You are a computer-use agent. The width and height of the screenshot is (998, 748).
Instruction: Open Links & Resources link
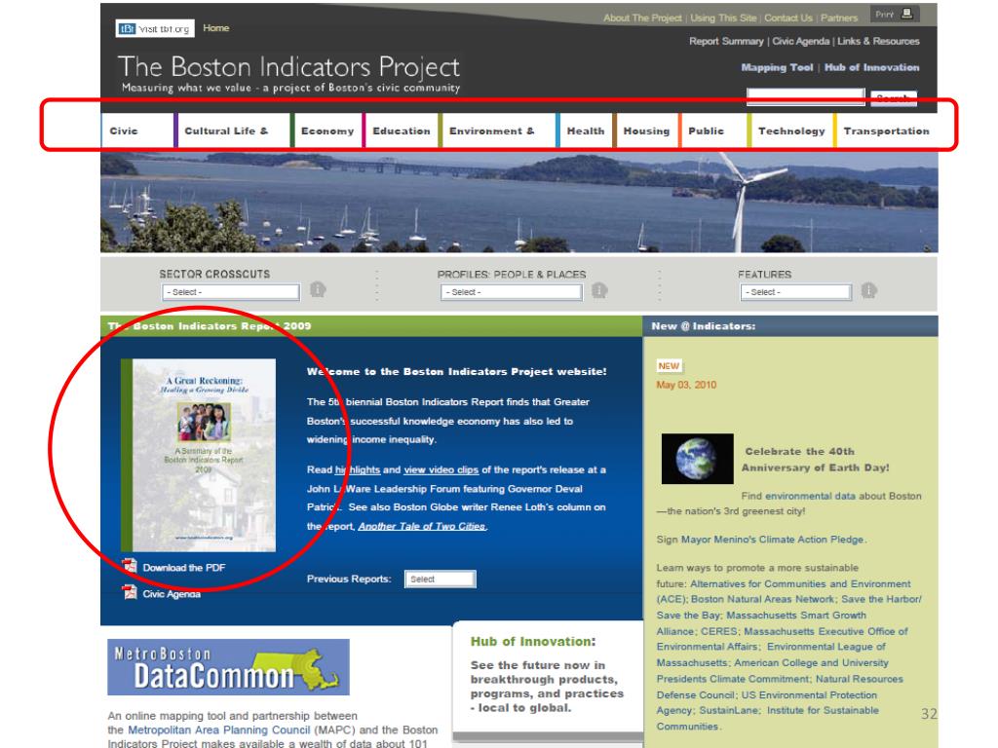878,41
